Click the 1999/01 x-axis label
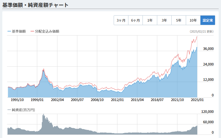This screenshot has width=221, height=138. [x=37, y=100]
